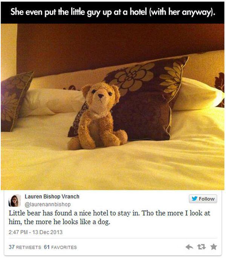Open Lauren Bishop Vranch's profile avatar
The height and width of the screenshot is (259, 226).
(15, 200)
